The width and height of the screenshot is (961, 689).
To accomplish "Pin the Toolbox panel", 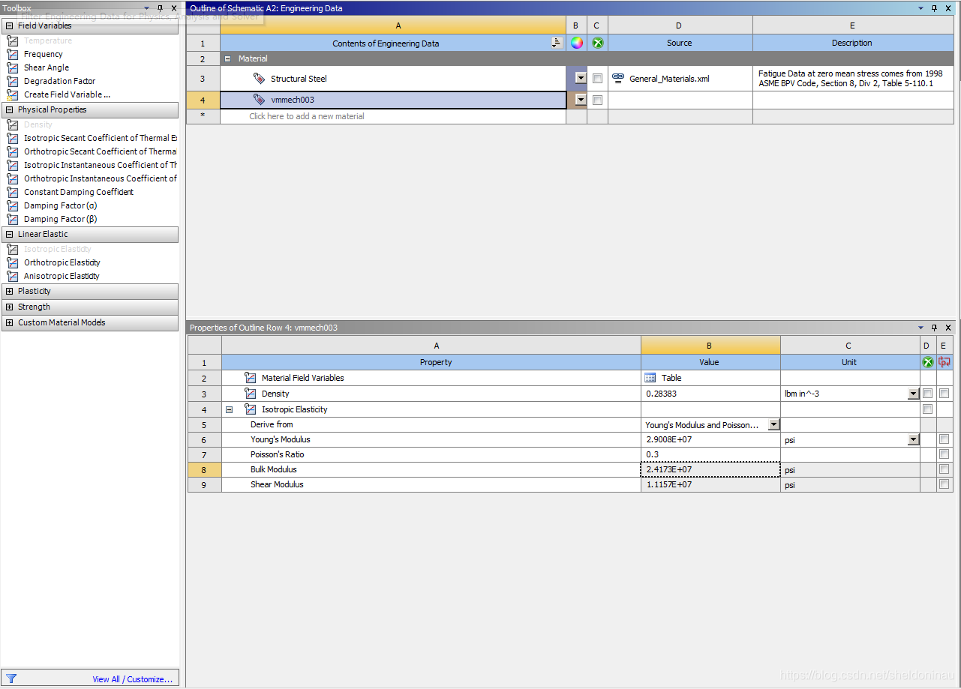I will click(159, 8).
